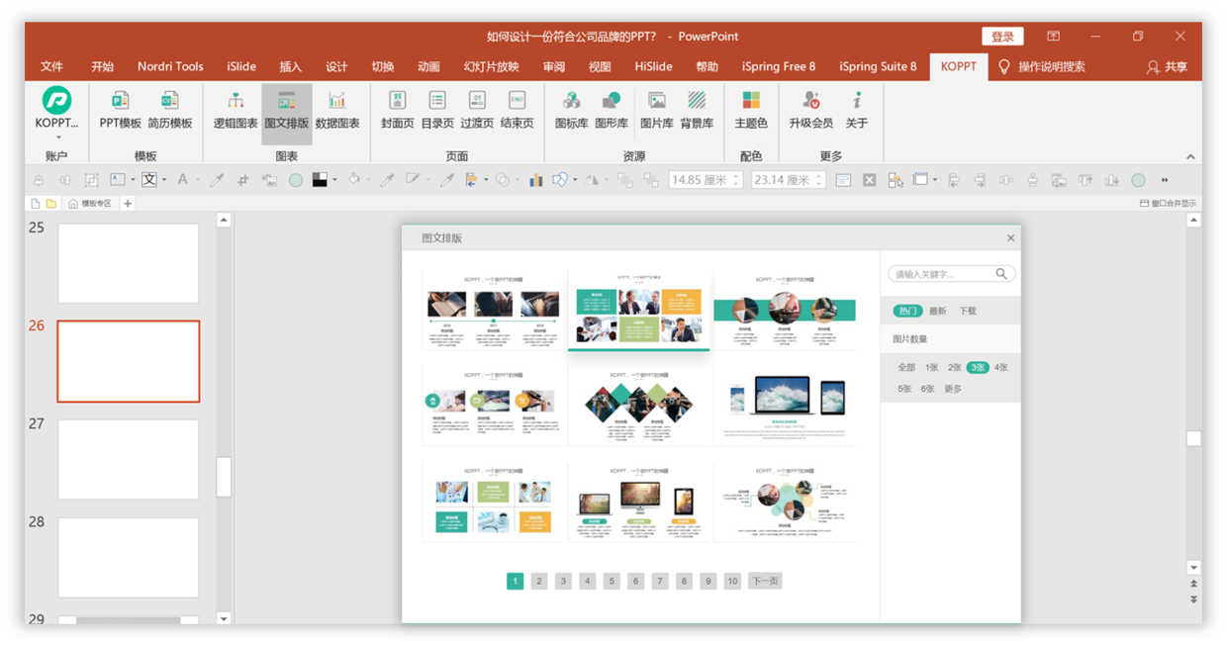Click the 共享 share button
This screenshot has width=1227, height=646.
pos(1168,66)
